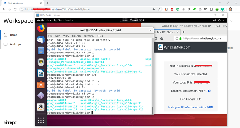Close the What Is My IP Firefox tab
The width and height of the screenshot is (240, 128).
coord(177,32)
